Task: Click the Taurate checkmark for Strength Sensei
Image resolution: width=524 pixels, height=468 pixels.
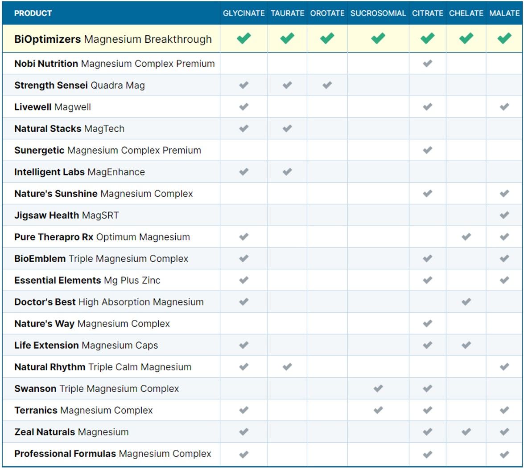Action: point(287,85)
